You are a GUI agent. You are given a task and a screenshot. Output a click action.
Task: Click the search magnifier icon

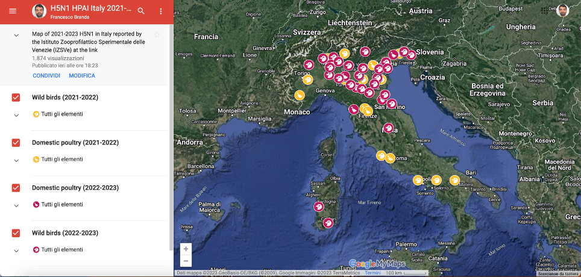141,11
